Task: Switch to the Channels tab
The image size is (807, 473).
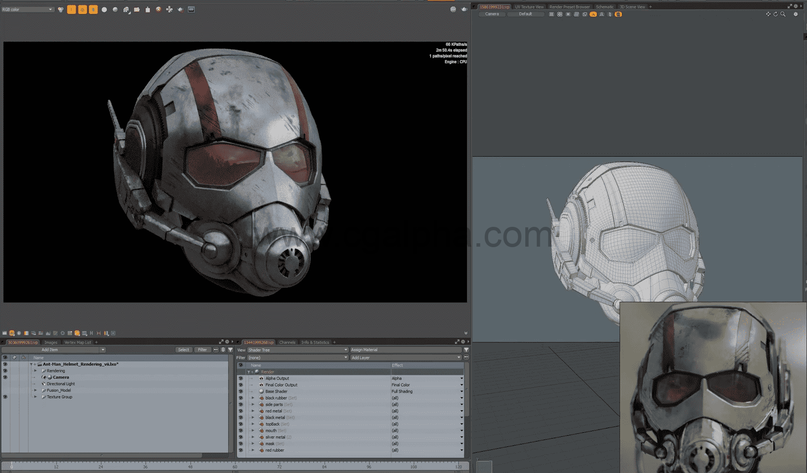Action: click(287, 342)
